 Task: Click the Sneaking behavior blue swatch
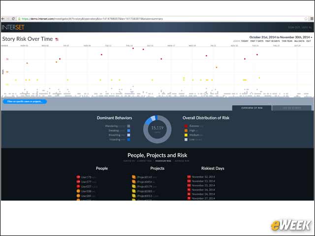[128, 131]
